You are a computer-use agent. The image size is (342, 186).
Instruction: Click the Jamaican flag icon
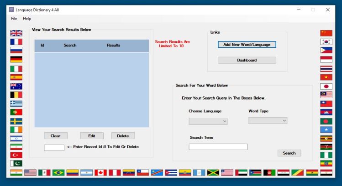(213, 173)
